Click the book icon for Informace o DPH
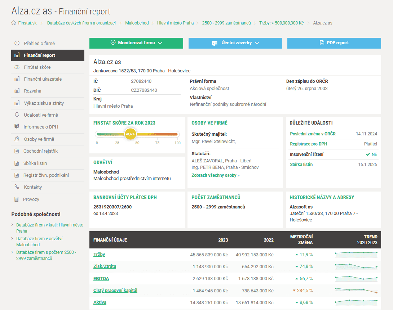Screen dimensions: 393x310 coord(17,126)
